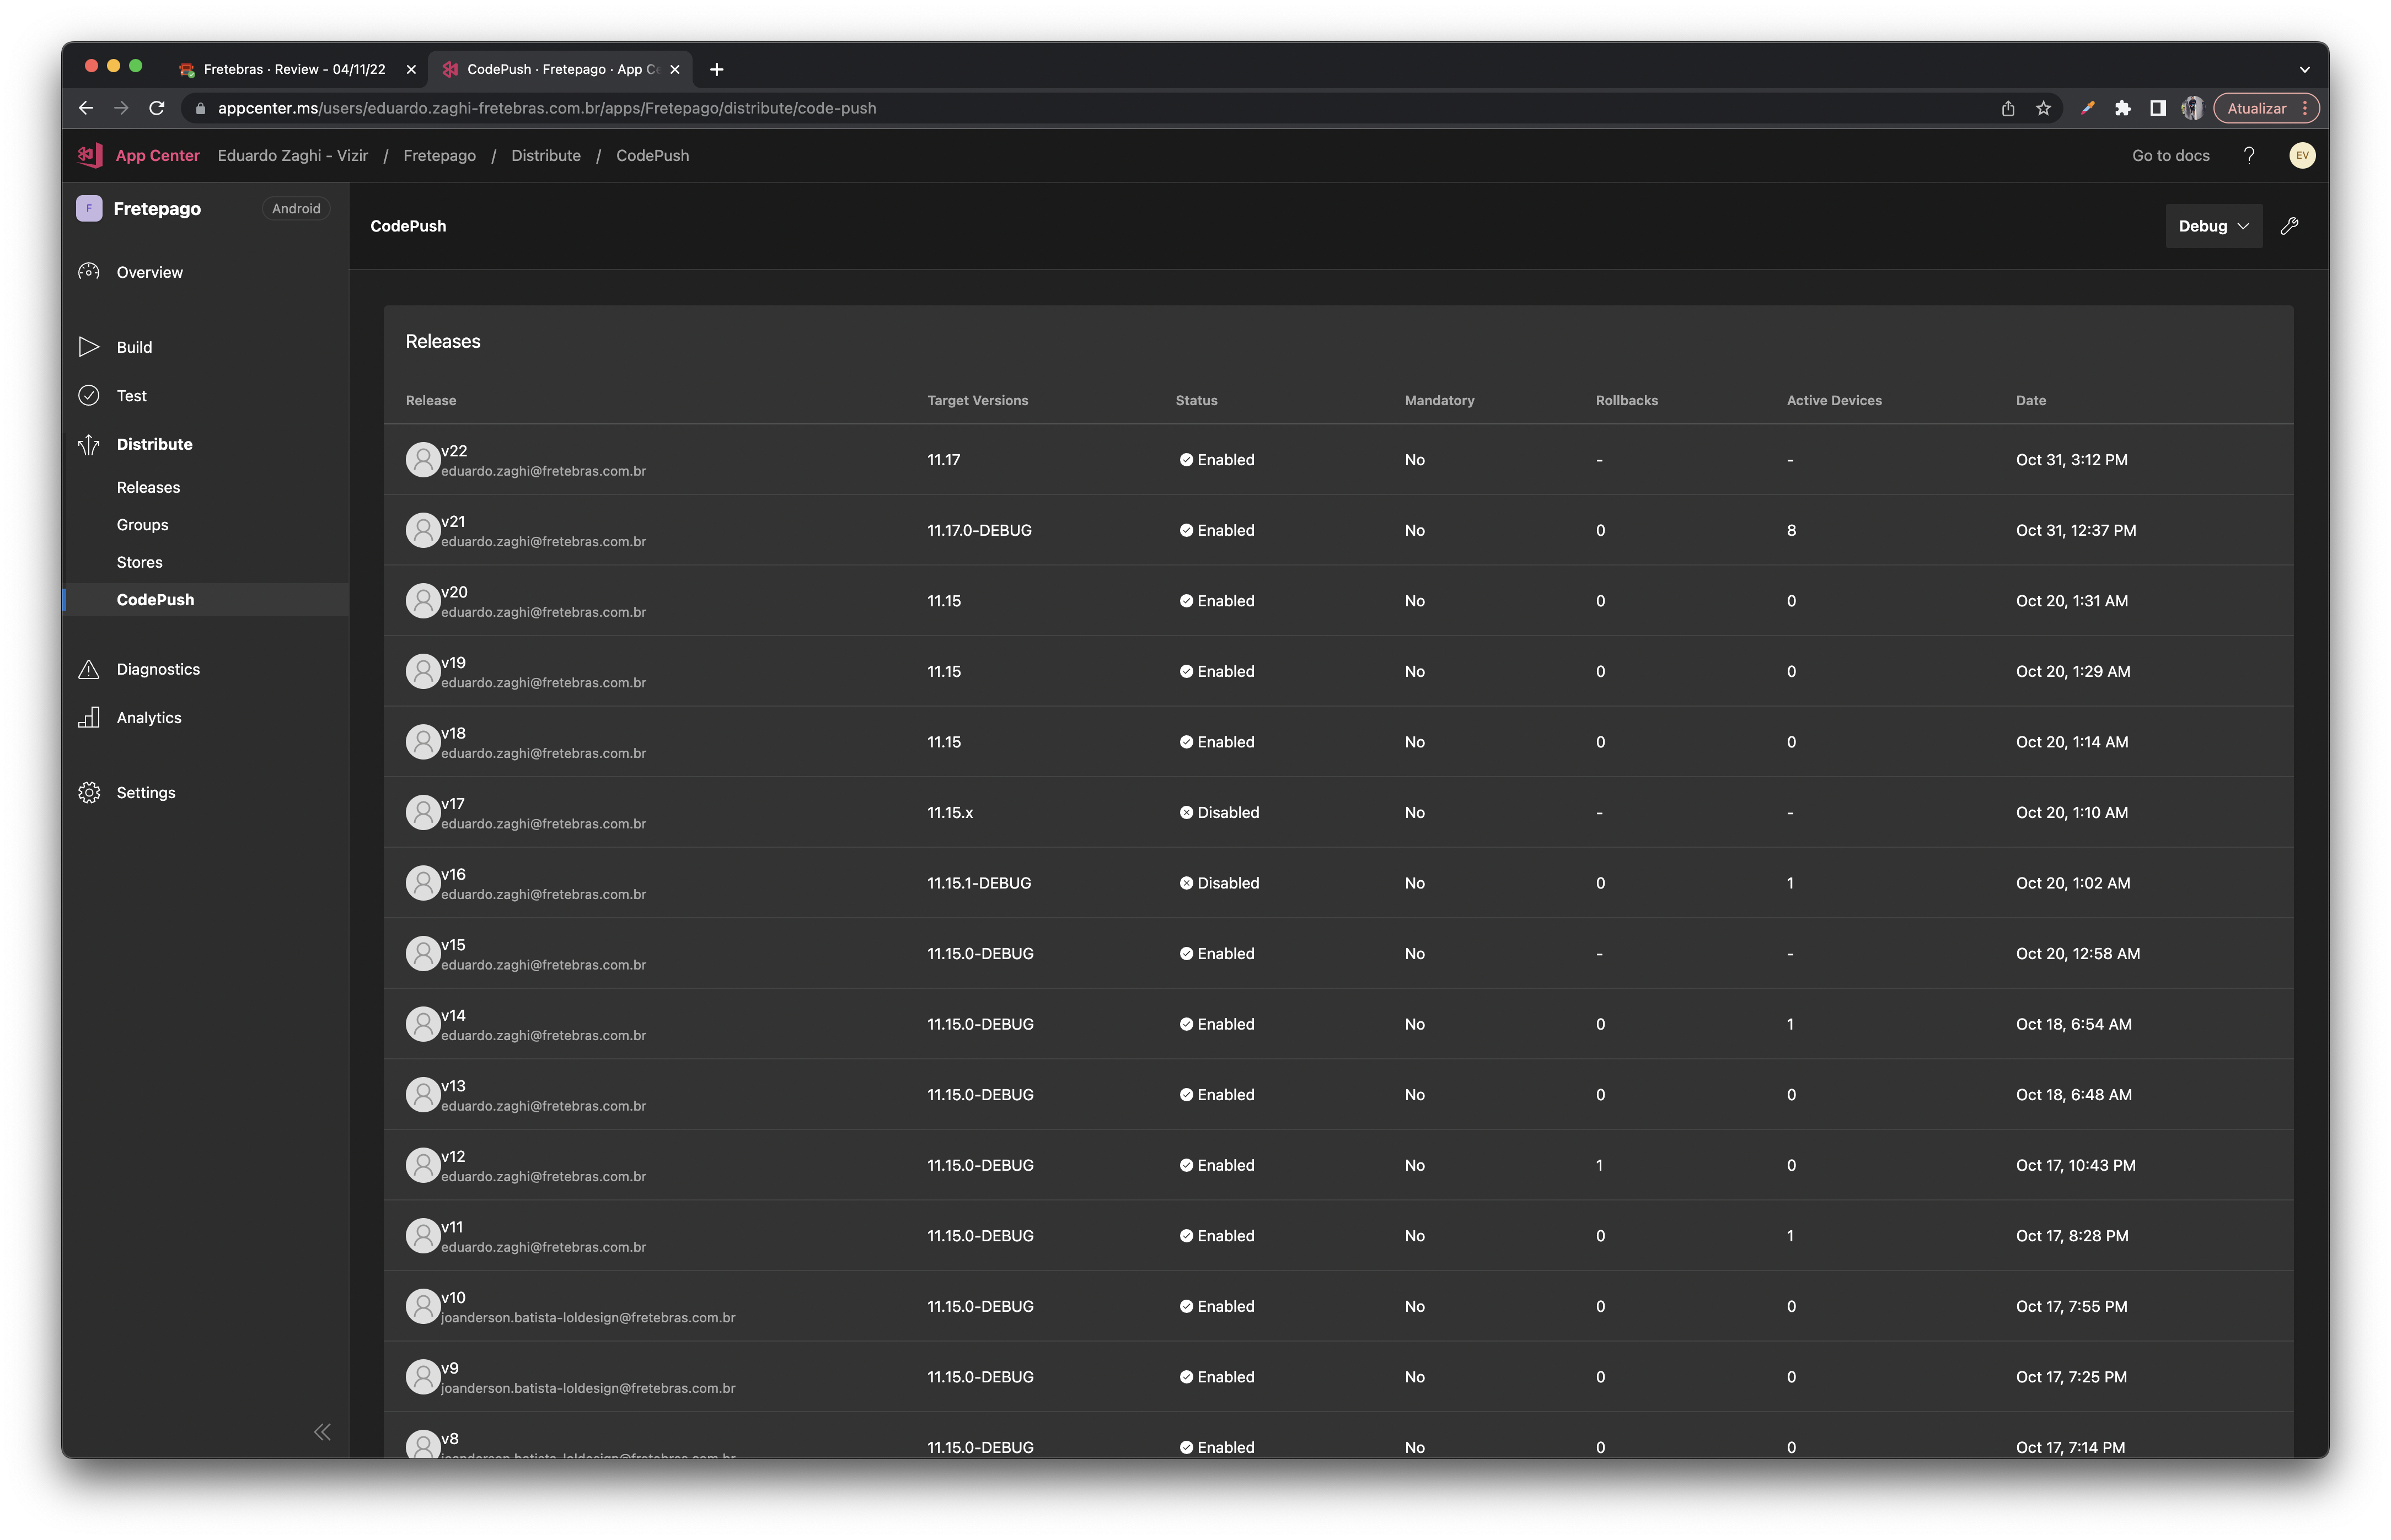Viewport: 2391px width, 1540px height.
Task: Click the wrench settings icon beside Debug
Action: tap(2289, 226)
